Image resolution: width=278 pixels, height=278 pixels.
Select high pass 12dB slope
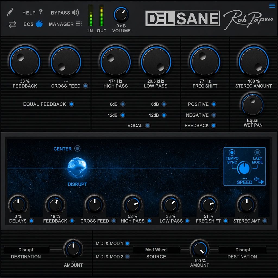click(x=123, y=115)
